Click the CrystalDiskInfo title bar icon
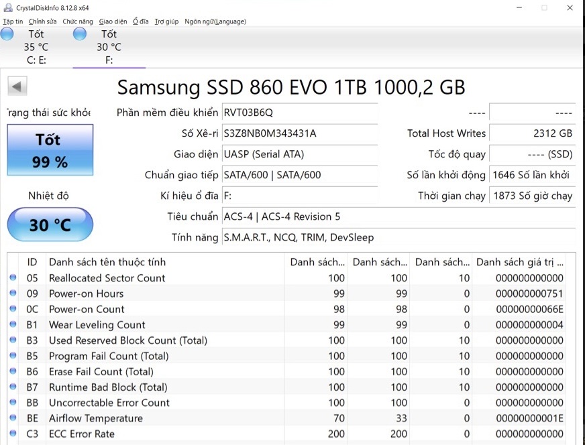Screen dimensions: 585x445 pos(8,7)
